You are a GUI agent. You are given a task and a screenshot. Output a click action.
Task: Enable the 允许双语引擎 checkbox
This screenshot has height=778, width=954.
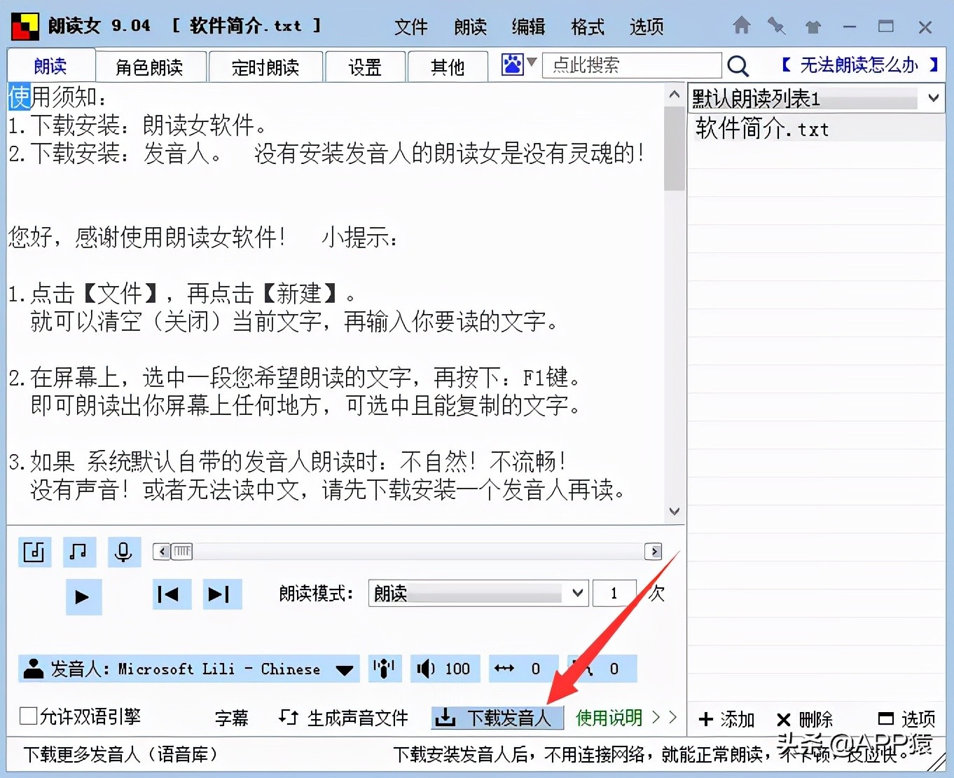(29, 716)
